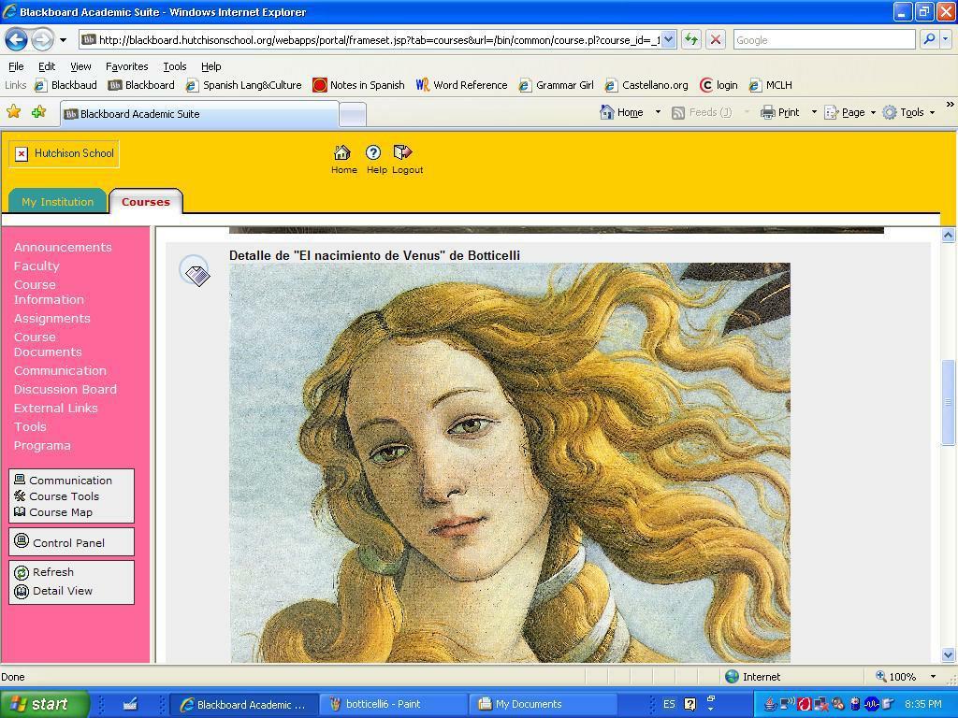
Task: Click the Control Panel icon
Action: tap(22, 541)
